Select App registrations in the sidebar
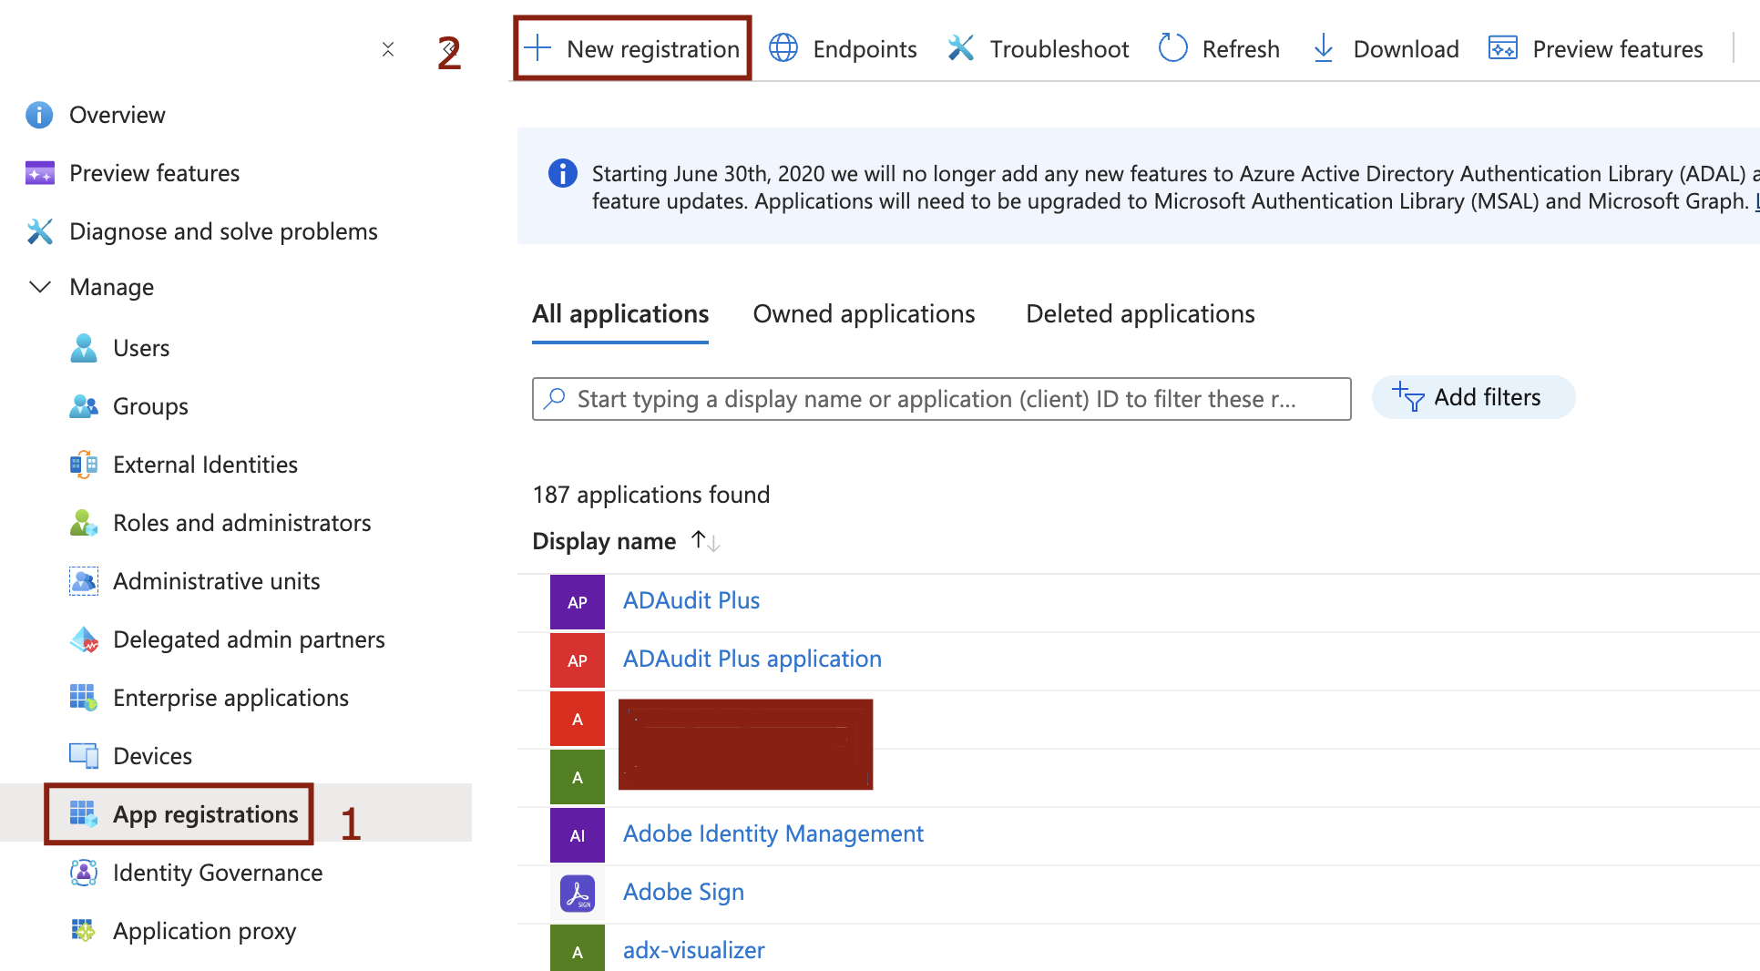1760x971 pixels. pos(205,814)
